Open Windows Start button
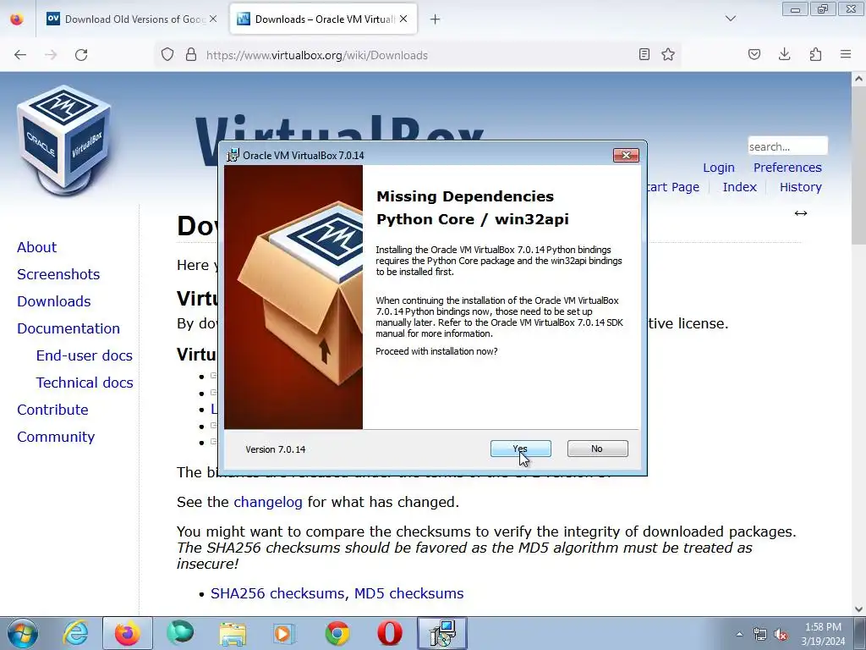Image resolution: width=866 pixels, height=650 pixels. click(23, 633)
